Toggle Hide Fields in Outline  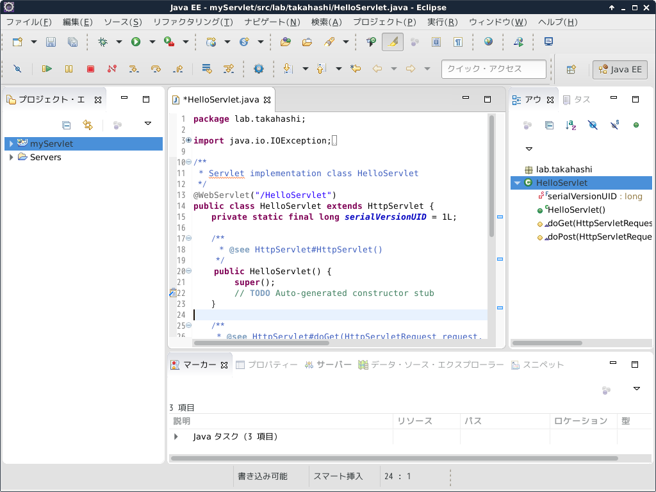(x=593, y=125)
